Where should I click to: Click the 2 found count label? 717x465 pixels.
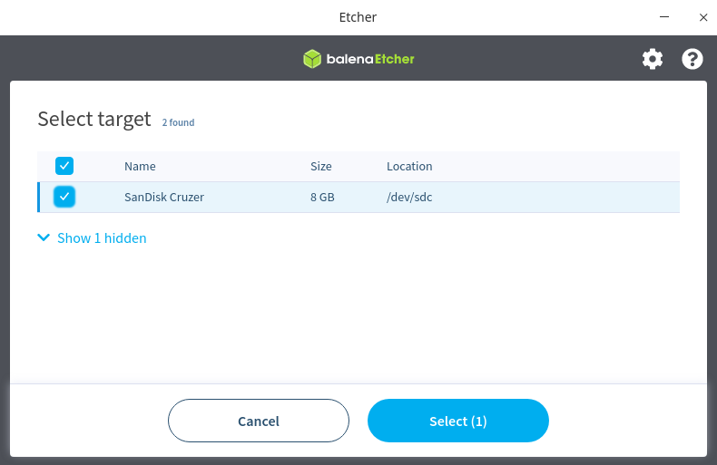(x=178, y=122)
